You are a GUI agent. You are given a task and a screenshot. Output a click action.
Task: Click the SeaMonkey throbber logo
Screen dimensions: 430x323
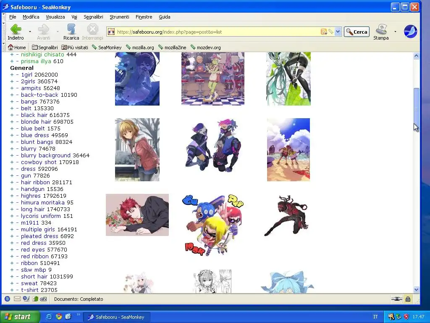[410, 31]
